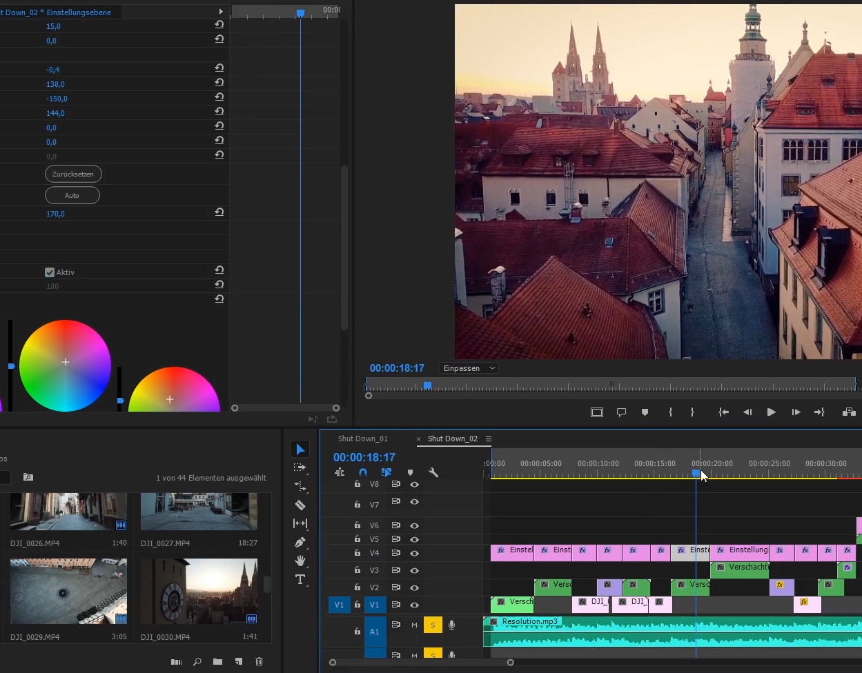Screen dimensions: 862x673
Task: Select the DJI_0030.MP4 clip thumbnail
Action: coord(199,591)
